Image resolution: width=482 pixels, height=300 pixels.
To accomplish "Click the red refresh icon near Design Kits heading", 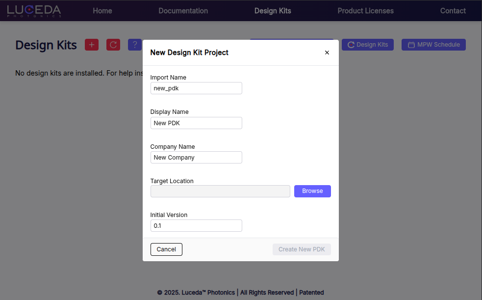I will pos(113,44).
